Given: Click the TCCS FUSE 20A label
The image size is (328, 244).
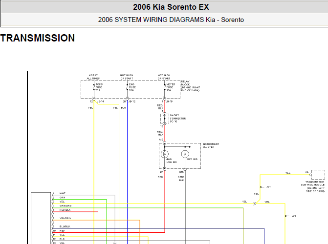Looking at the screenshot, I should click(x=99, y=87).
